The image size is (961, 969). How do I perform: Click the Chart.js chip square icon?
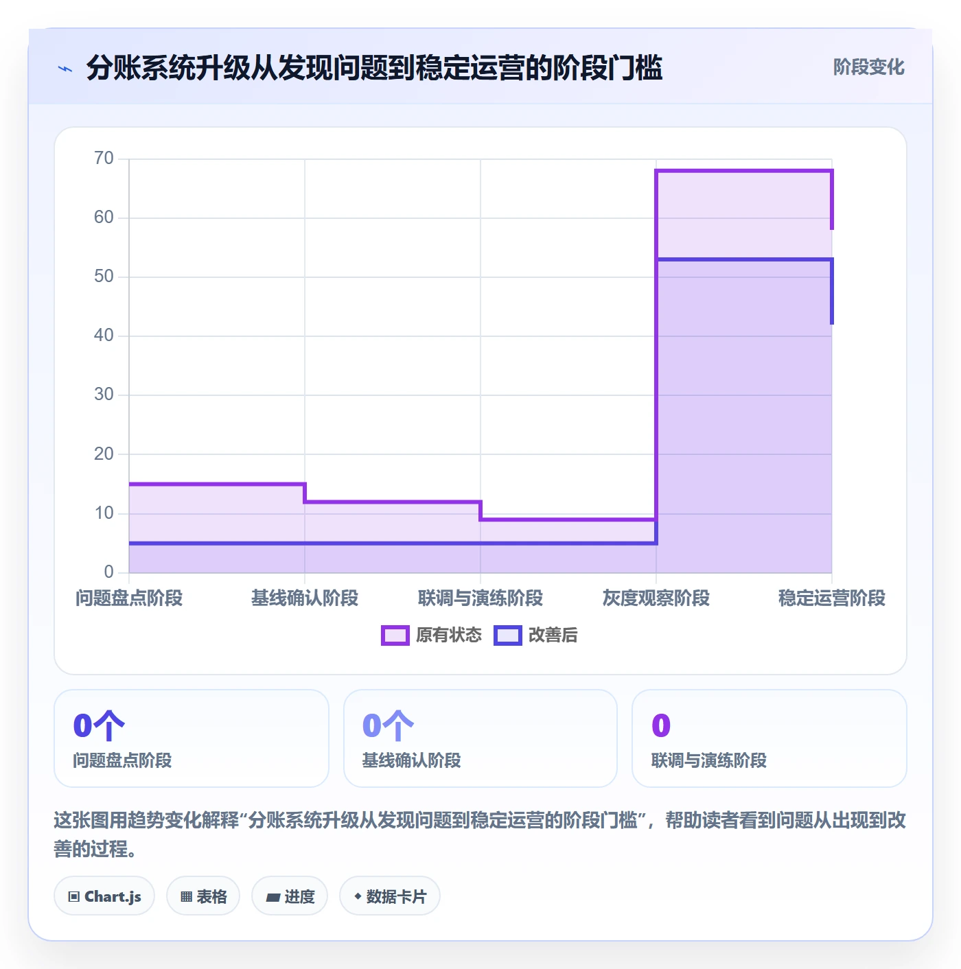pos(74,896)
